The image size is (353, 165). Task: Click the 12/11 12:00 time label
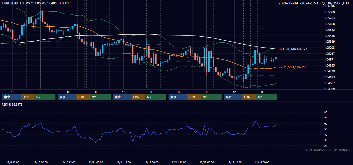point(123,162)
